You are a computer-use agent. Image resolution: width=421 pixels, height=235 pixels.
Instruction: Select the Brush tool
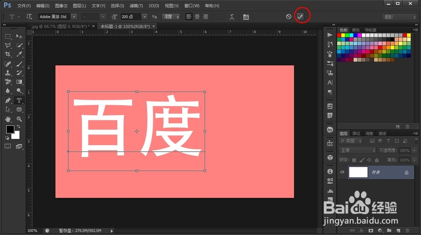(19, 64)
